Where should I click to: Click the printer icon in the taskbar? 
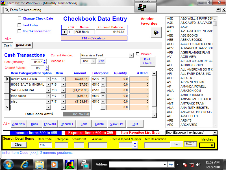point(85,165)
